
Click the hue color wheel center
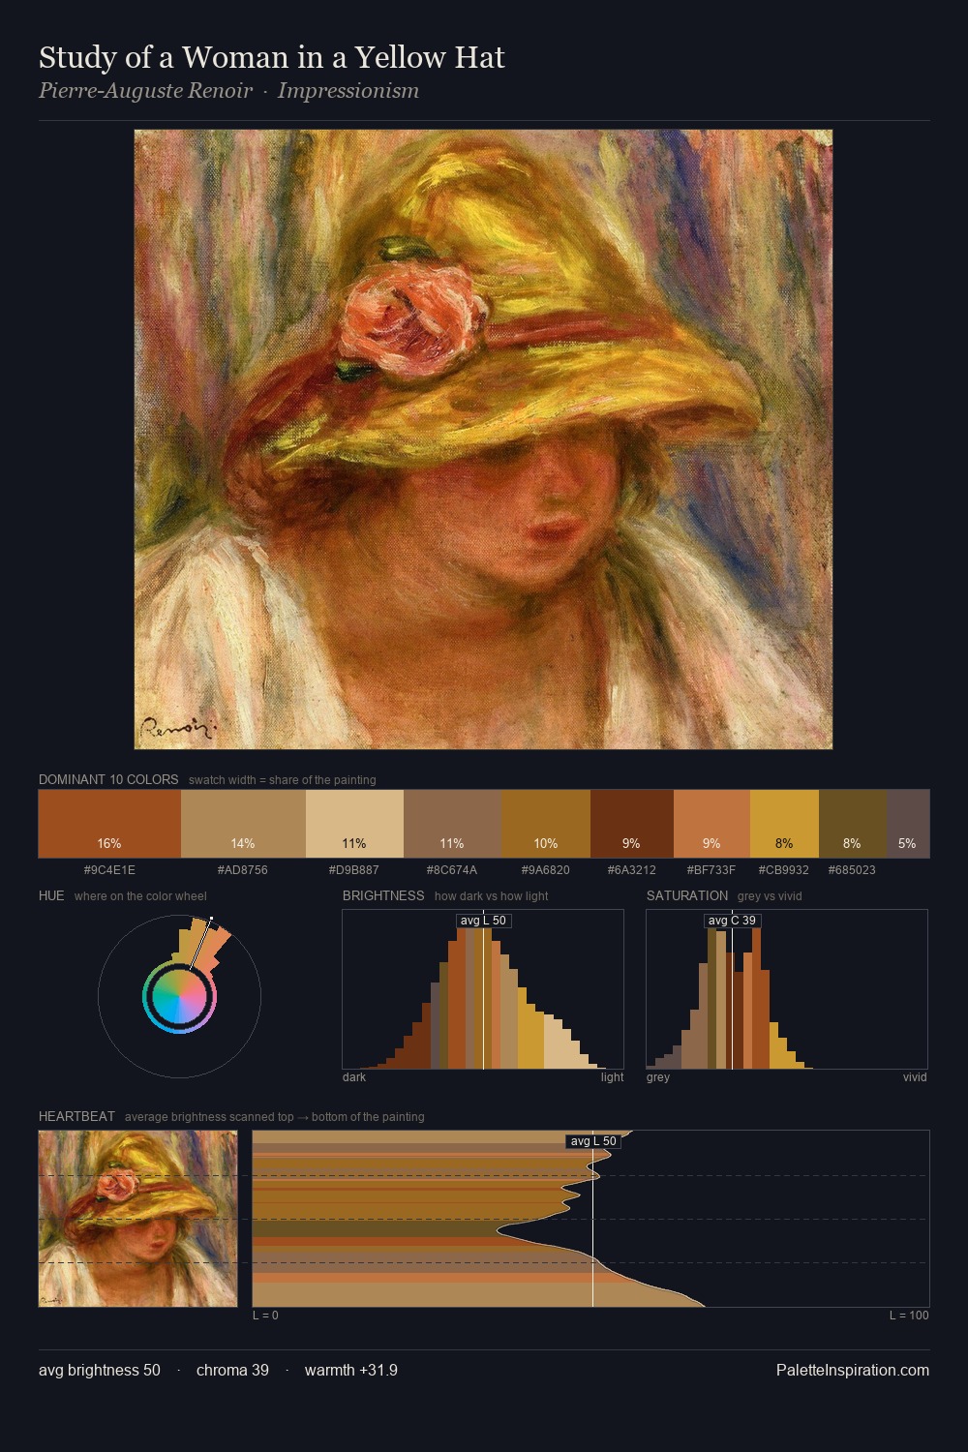(x=179, y=996)
